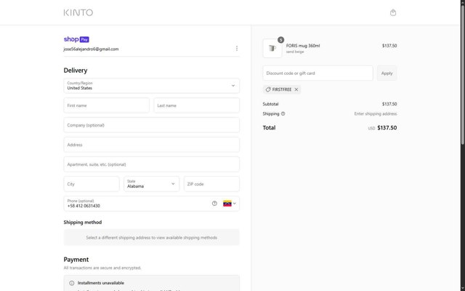
Task: Open the three-dot menu beside the email
Action: (x=237, y=48)
